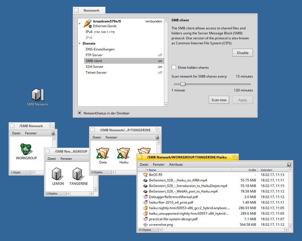302x241 pixels.
Task: Collapse the broadcom570x/0 device tree
Action: coord(80,24)
